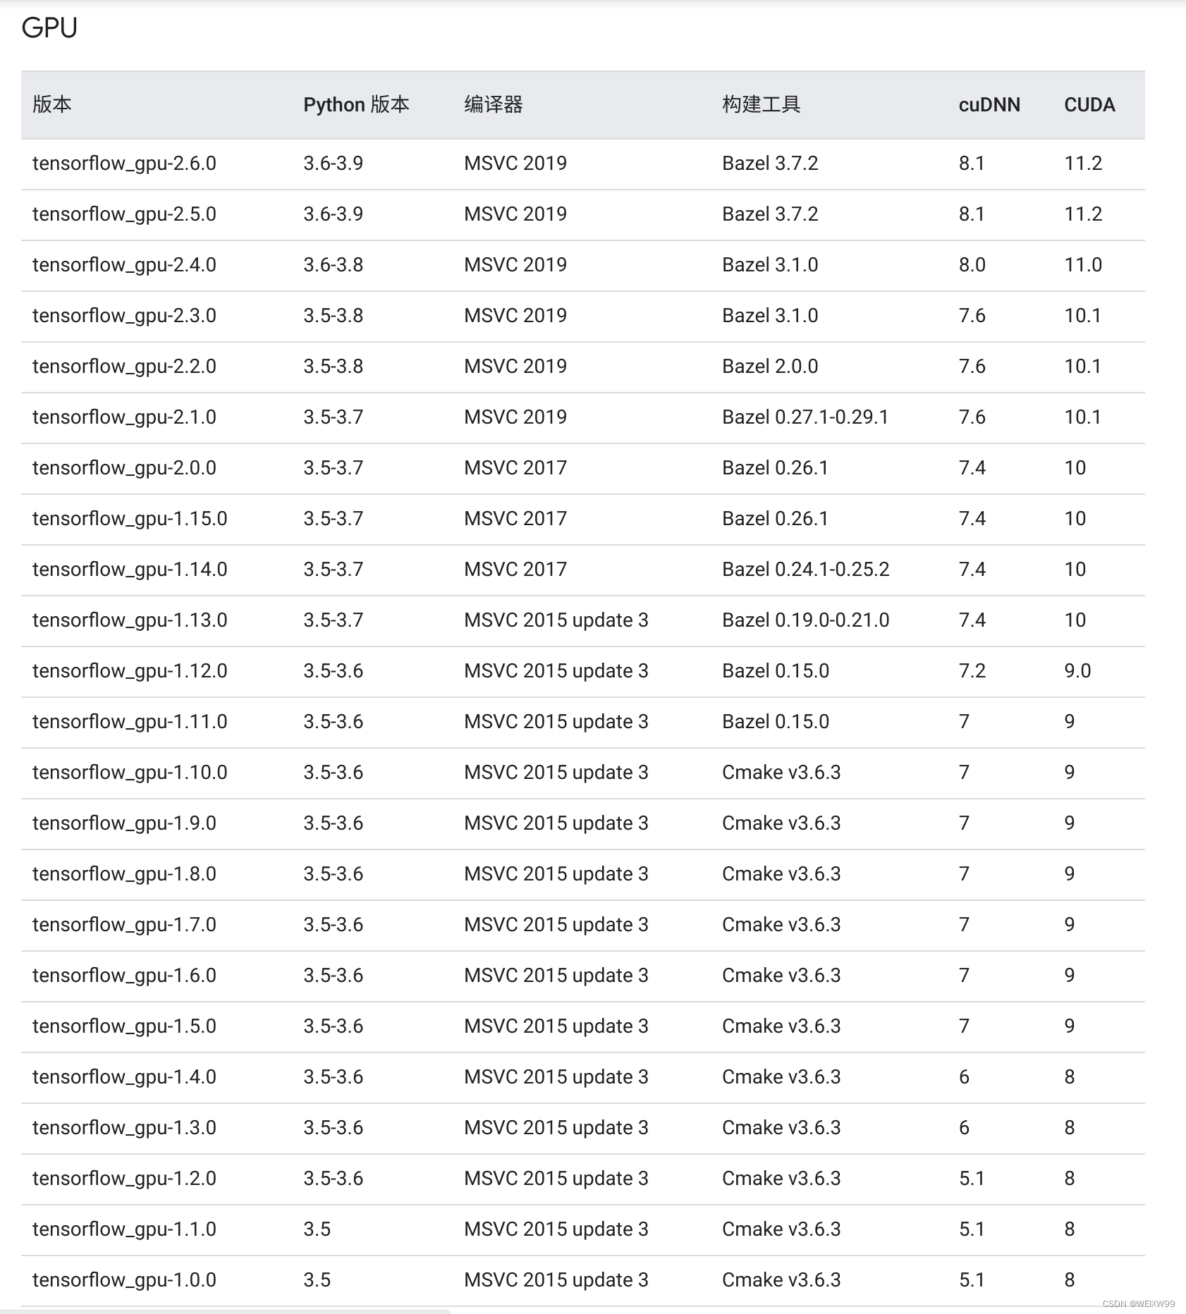Image resolution: width=1186 pixels, height=1314 pixels.
Task: Select the Python 版本 column header
Action: 357,104
